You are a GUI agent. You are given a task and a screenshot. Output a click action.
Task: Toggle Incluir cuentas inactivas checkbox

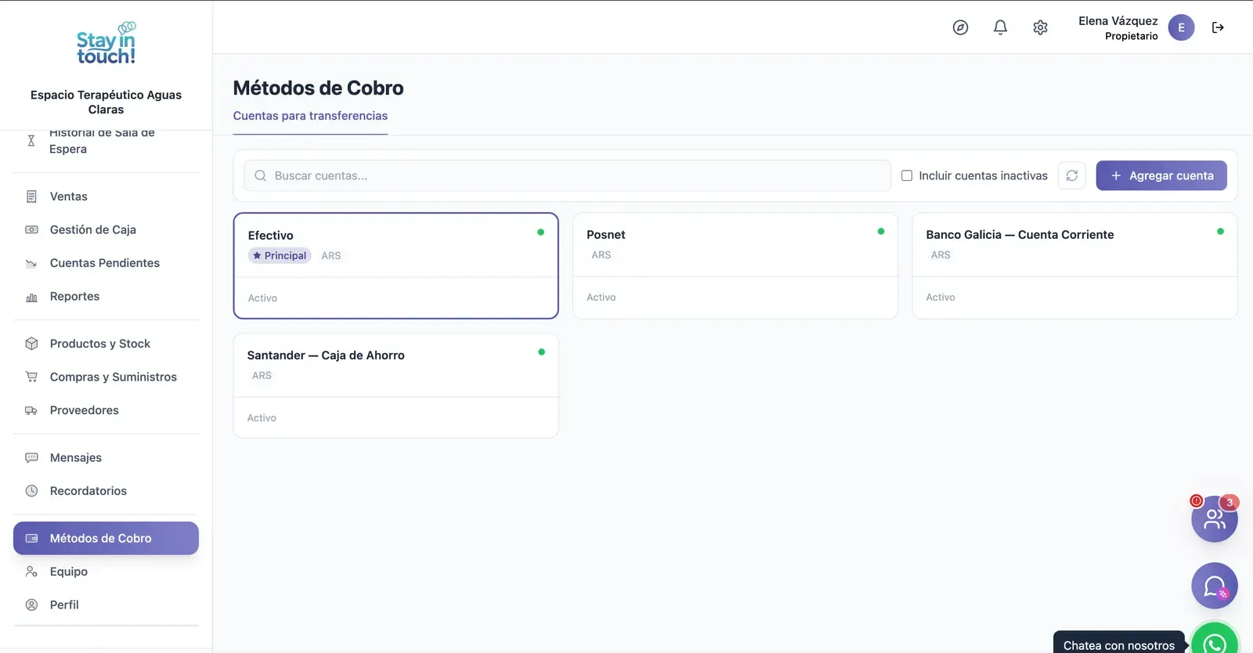coord(907,175)
